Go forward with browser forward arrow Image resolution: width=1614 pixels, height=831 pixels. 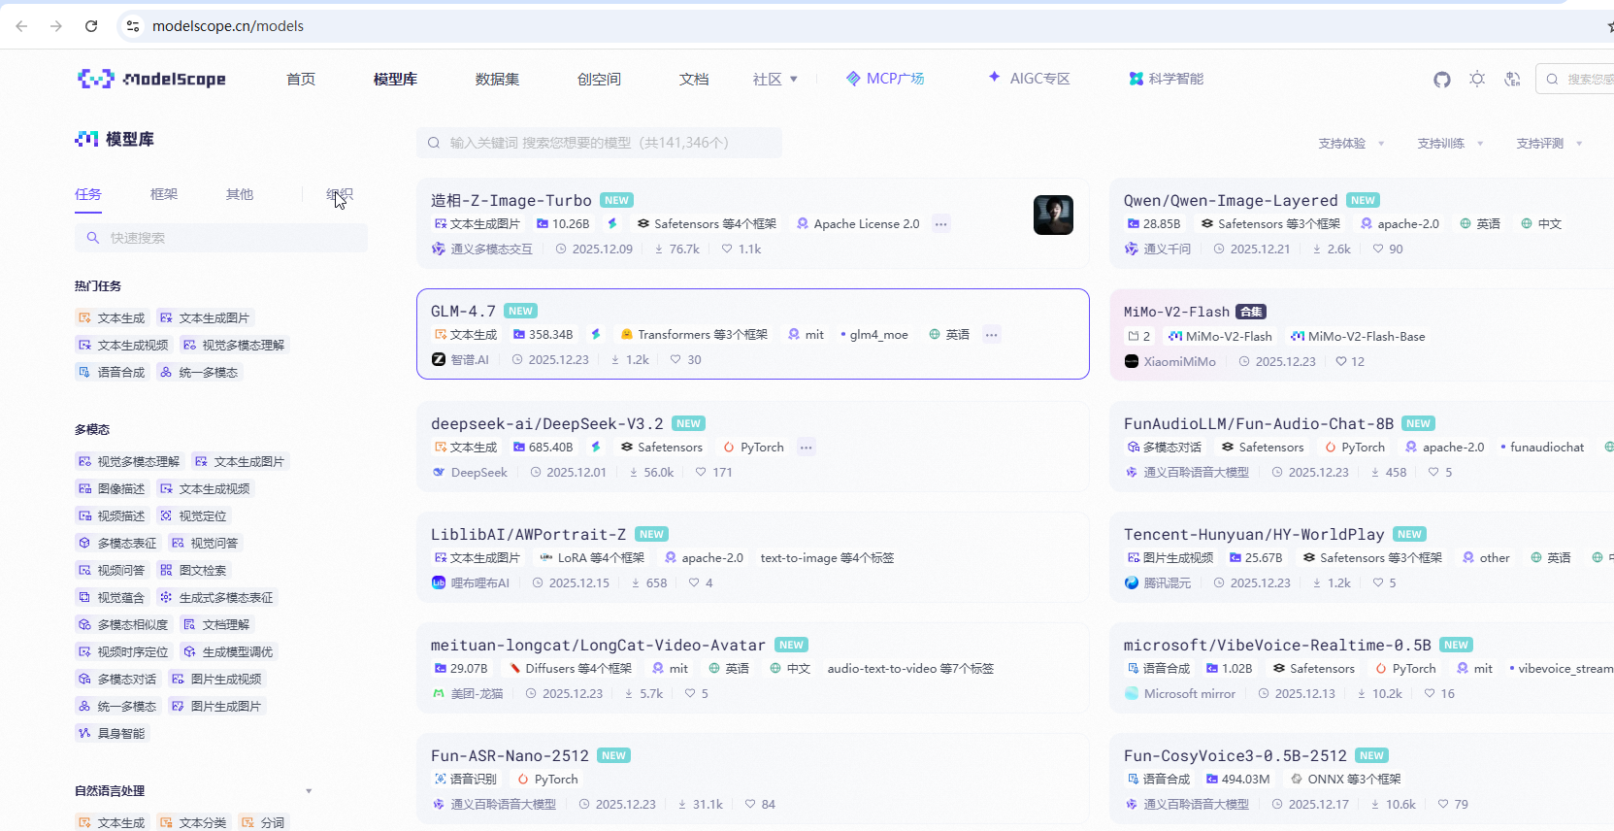pyautogui.click(x=56, y=26)
